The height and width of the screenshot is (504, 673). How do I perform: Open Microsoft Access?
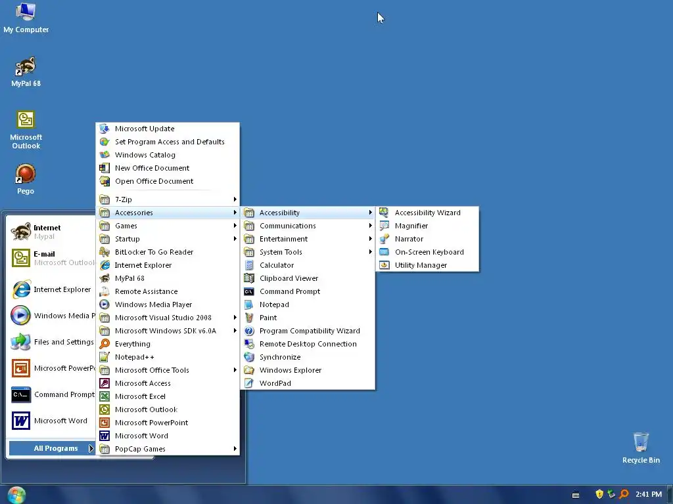pyautogui.click(x=168, y=383)
